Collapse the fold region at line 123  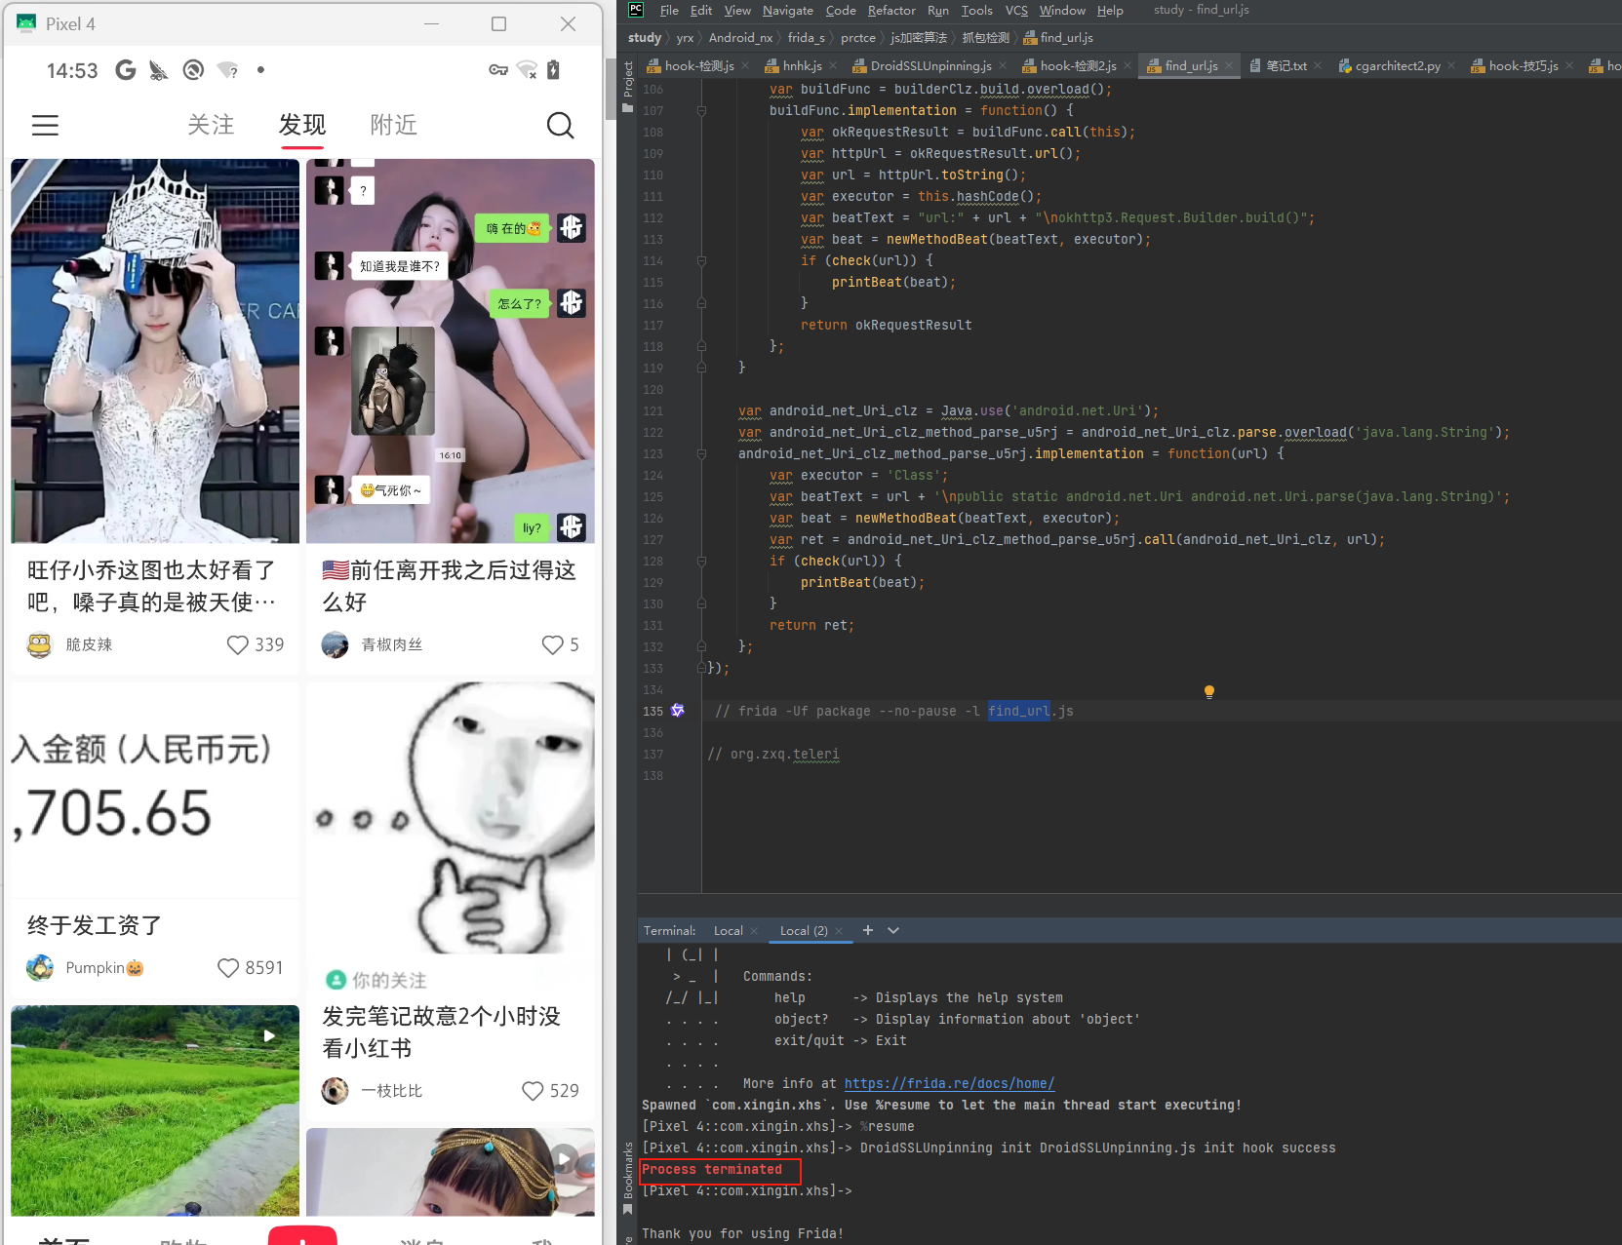tap(702, 453)
